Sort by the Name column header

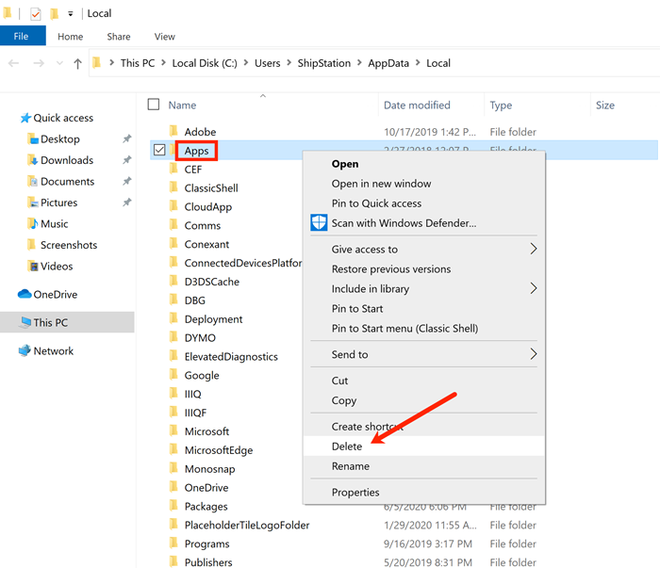click(182, 105)
